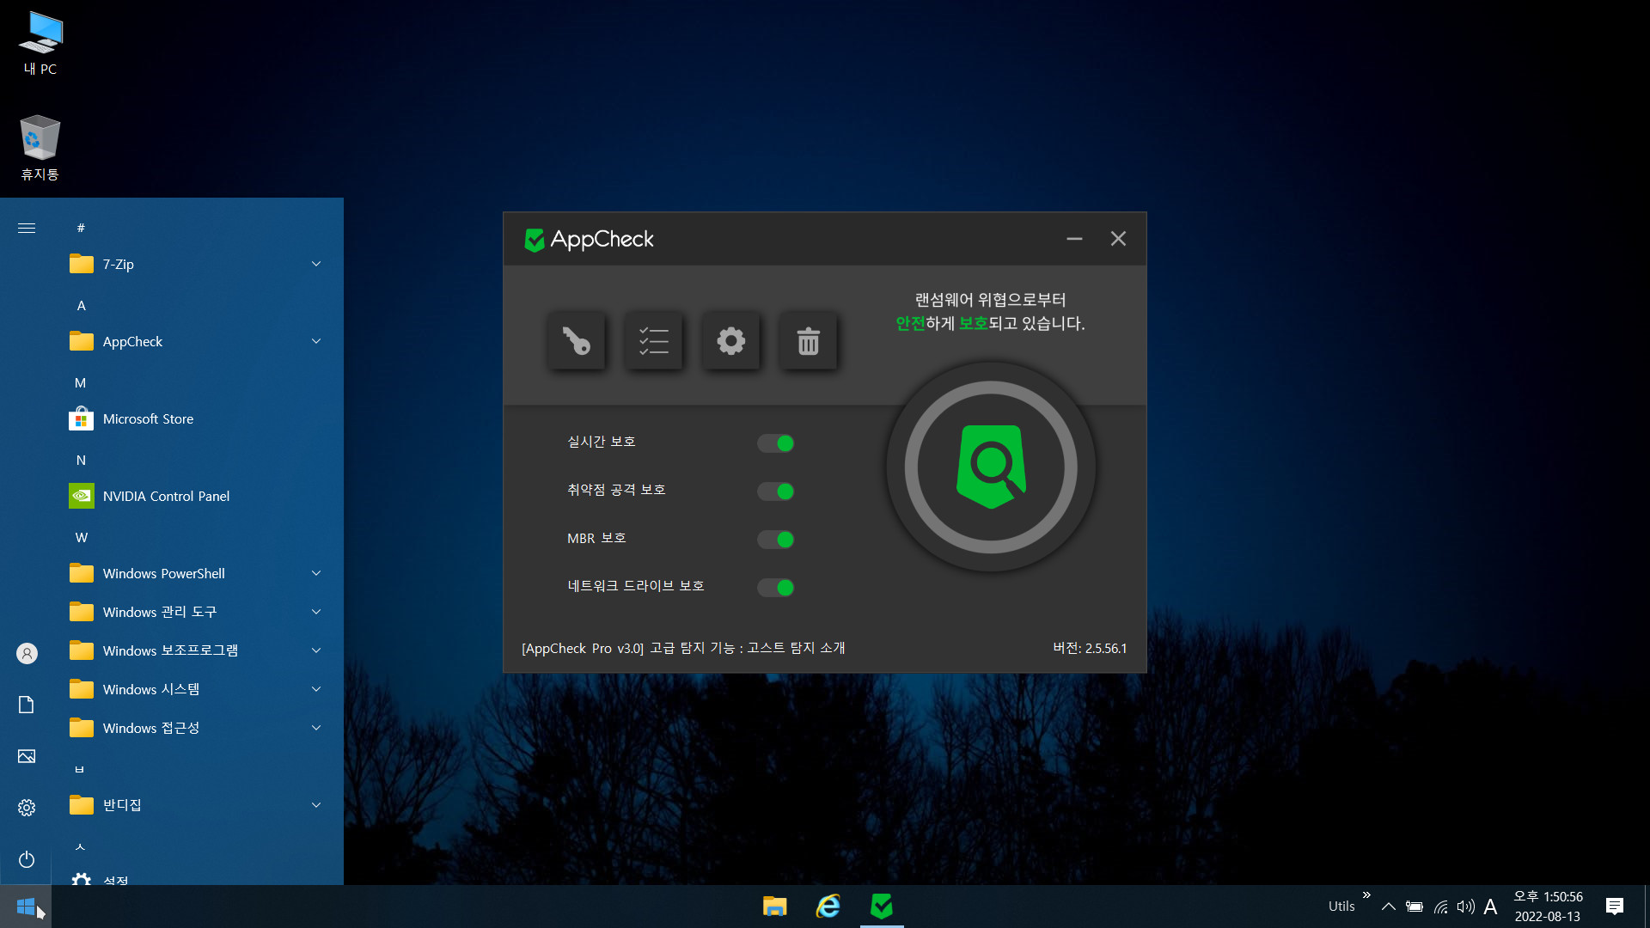Click the AppCheck logo in title bar

click(590, 240)
